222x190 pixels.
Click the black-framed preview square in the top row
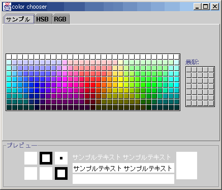(x=46, y=158)
